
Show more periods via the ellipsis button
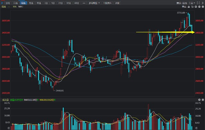84,3
